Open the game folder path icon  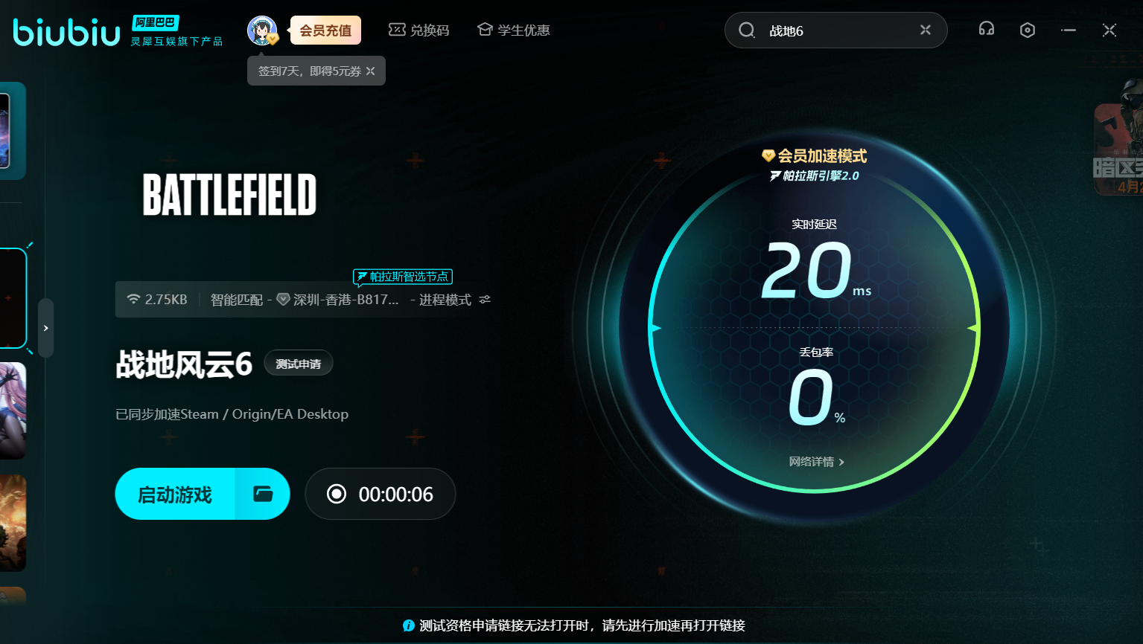click(x=263, y=494)
